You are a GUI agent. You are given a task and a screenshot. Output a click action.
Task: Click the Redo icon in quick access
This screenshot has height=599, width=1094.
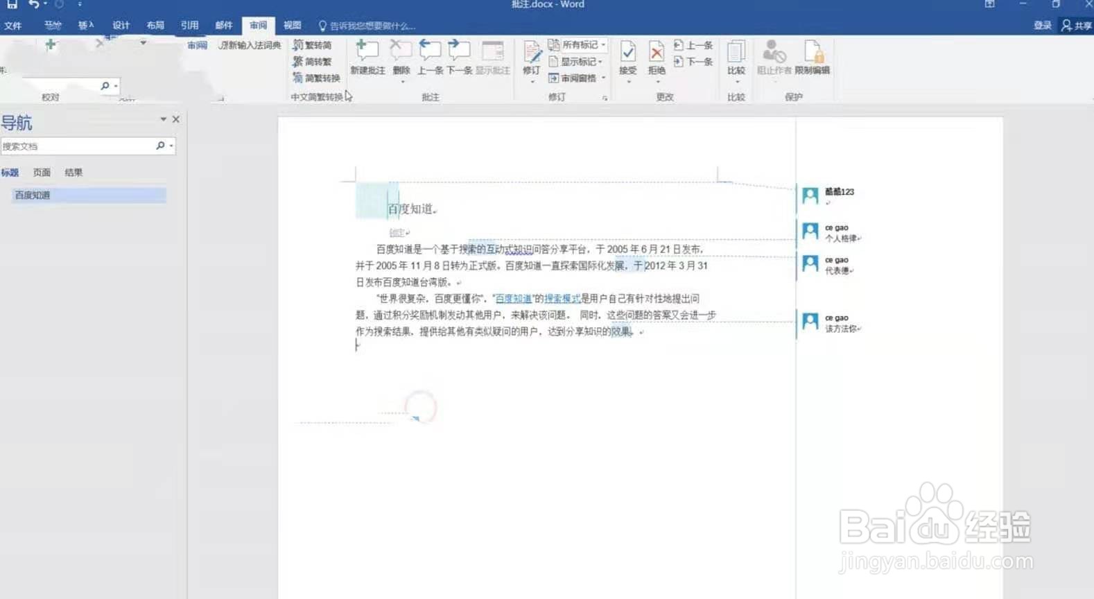click(60, 5)
